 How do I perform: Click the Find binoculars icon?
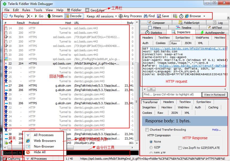click(145, 16)
